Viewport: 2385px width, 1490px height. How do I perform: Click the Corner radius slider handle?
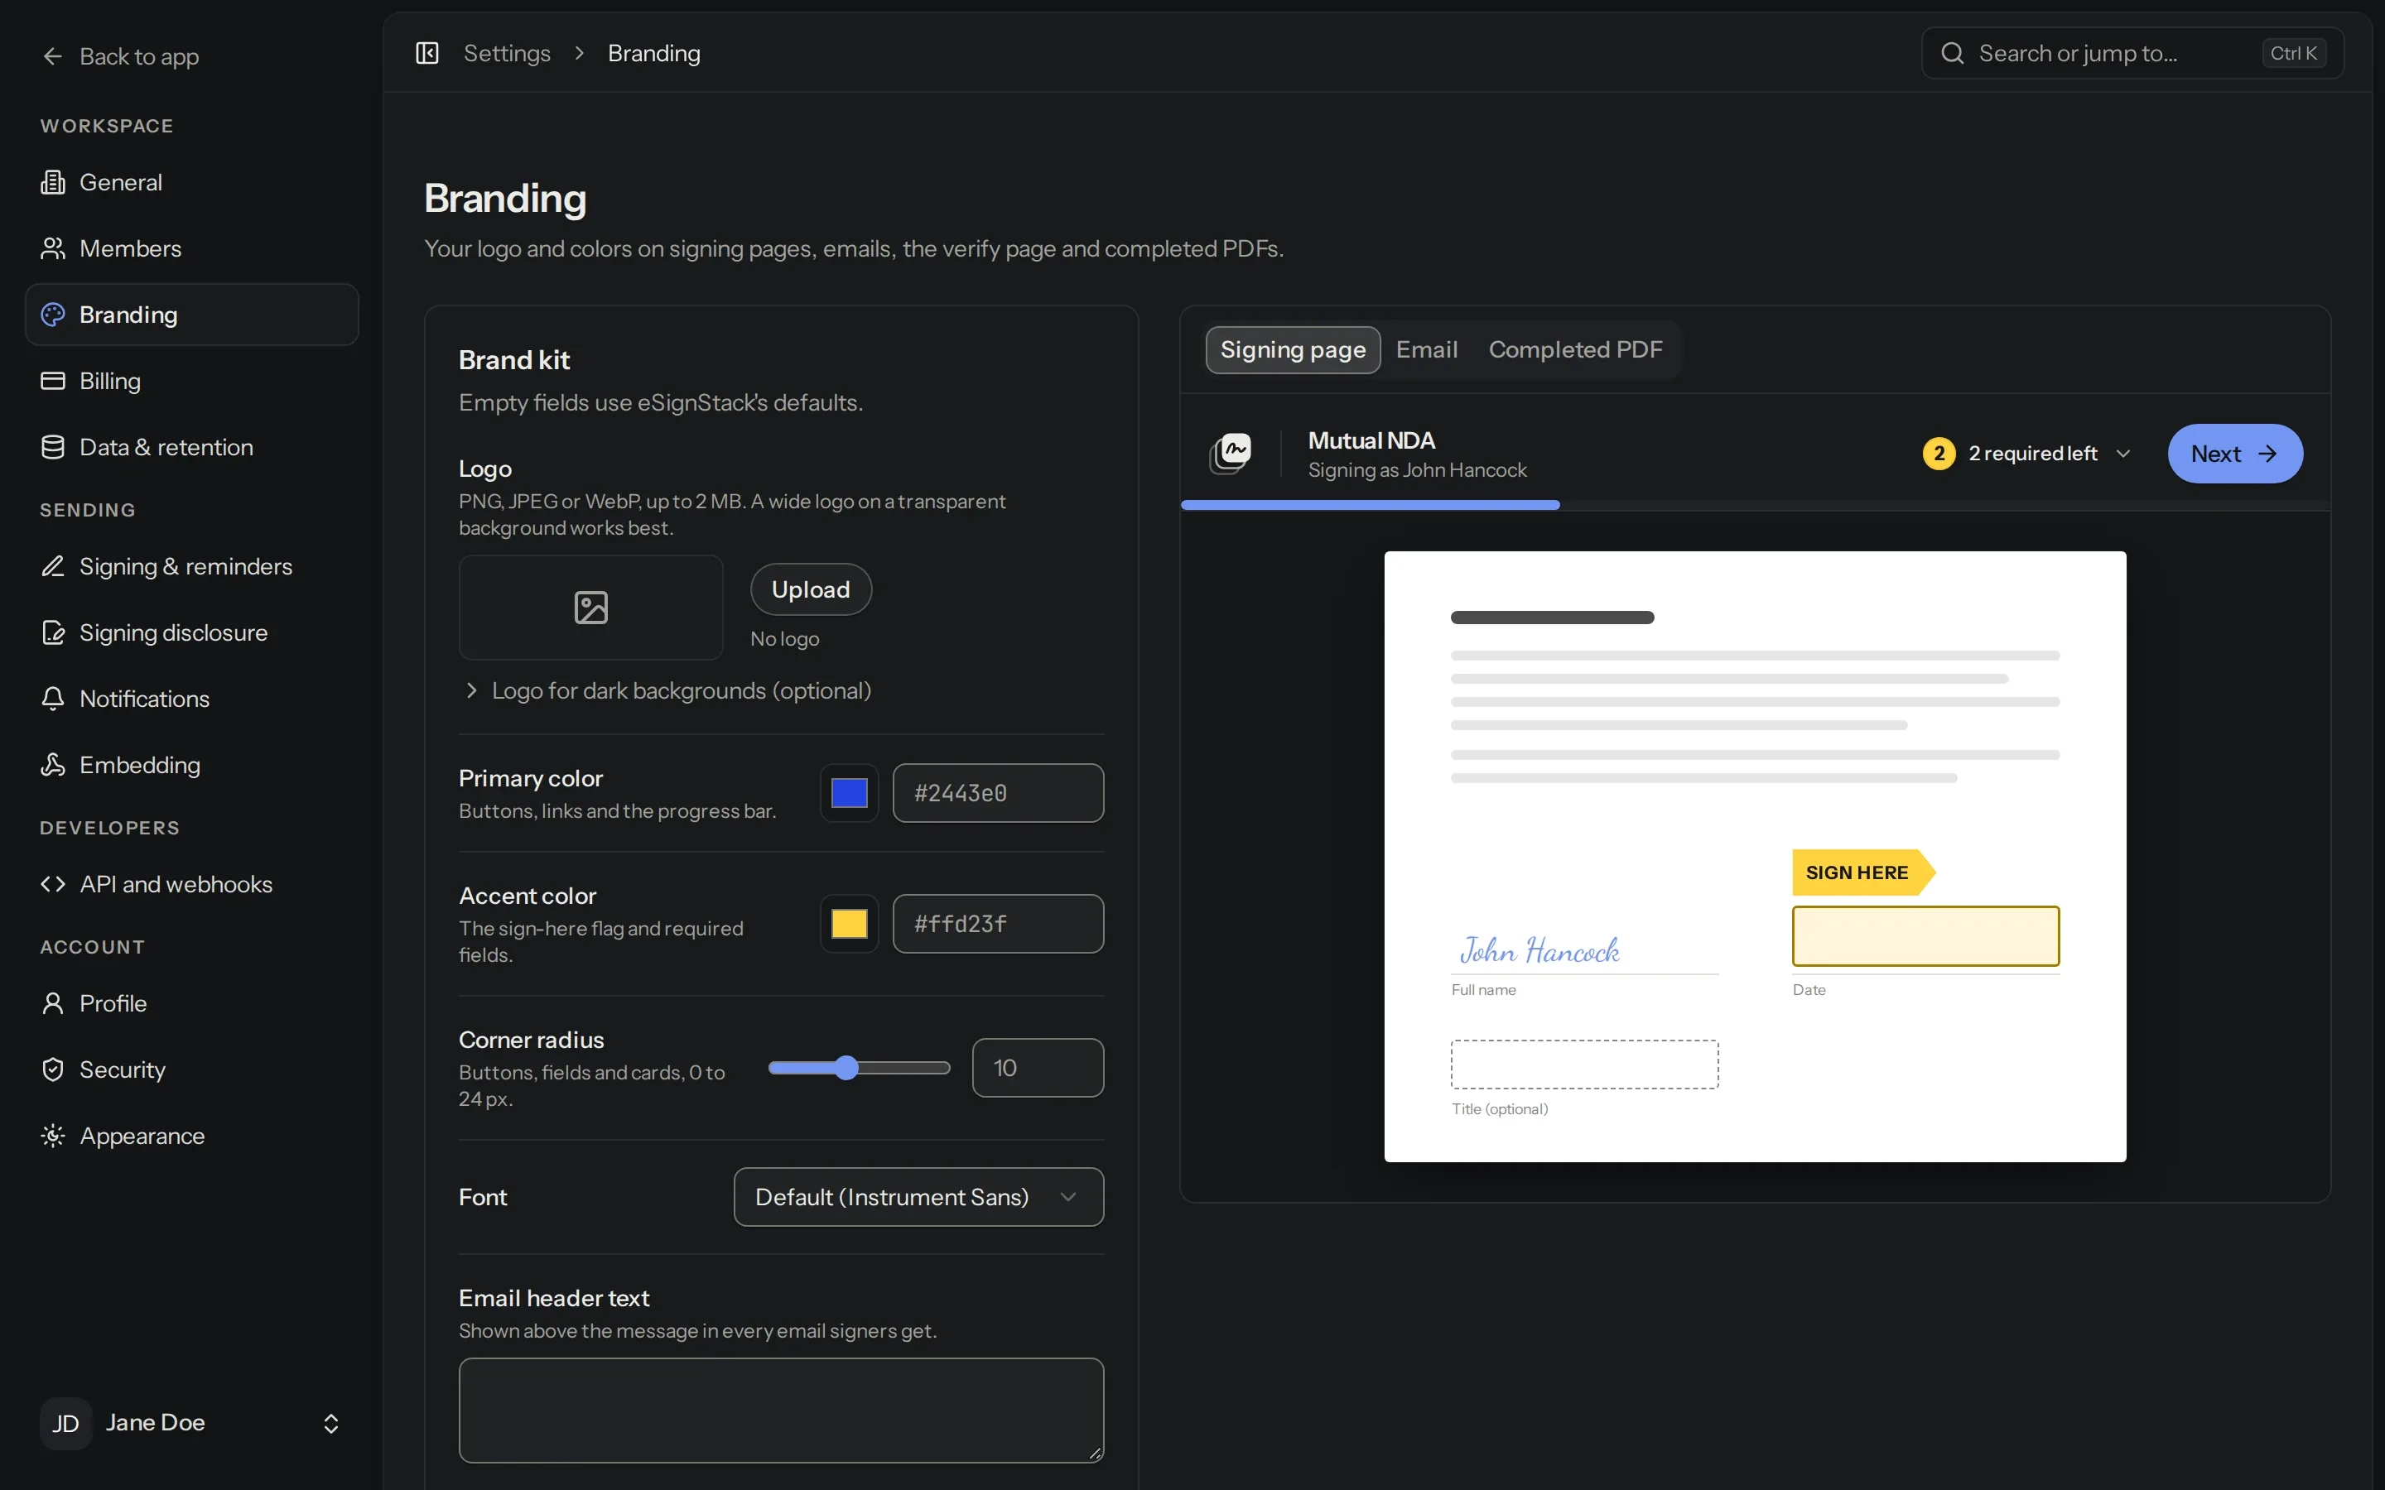(x=846, y=1067)
